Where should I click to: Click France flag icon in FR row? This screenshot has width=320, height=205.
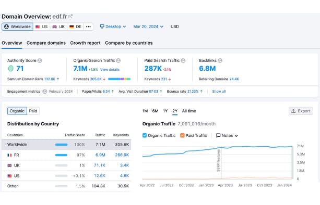click(9, 155)
